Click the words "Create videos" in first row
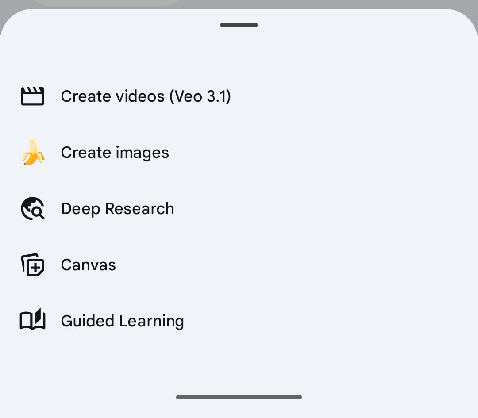 coord(112,96)
